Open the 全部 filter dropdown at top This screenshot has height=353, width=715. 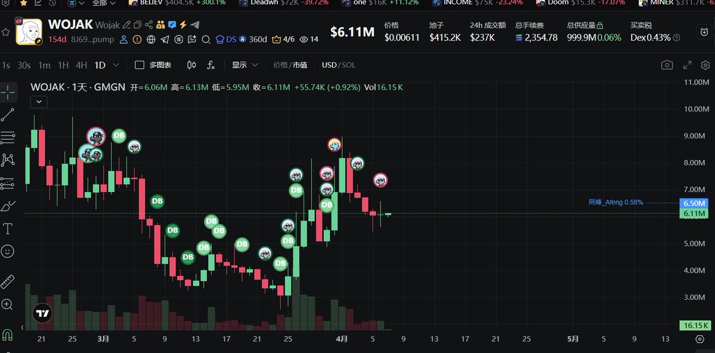(x=104, y=3)
